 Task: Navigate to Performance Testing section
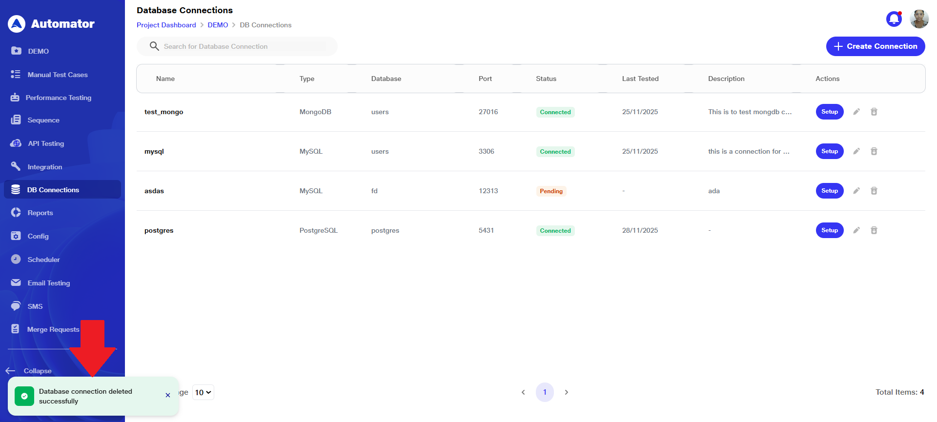(x=58, y=98)
